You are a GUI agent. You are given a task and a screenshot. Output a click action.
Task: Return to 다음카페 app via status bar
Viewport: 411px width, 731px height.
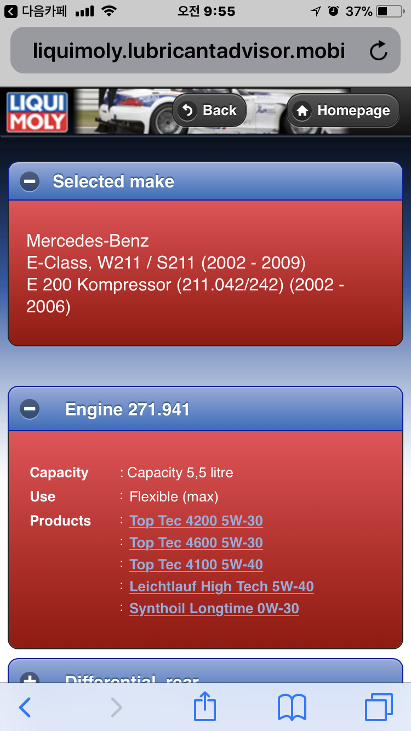tap(36, 11)
